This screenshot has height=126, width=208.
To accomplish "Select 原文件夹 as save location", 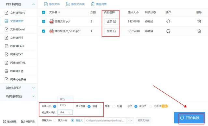I will point(55,120).
